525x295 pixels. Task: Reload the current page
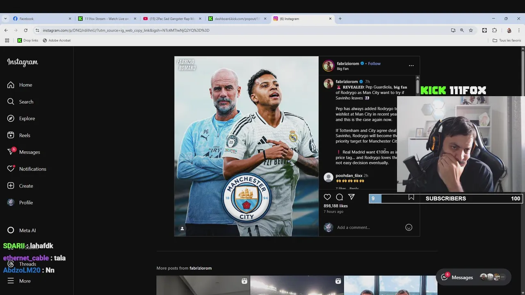coord(25,30)
